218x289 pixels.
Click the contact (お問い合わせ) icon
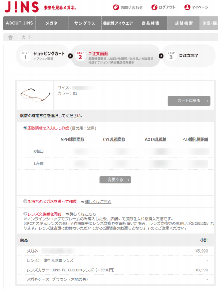(116, 7)
